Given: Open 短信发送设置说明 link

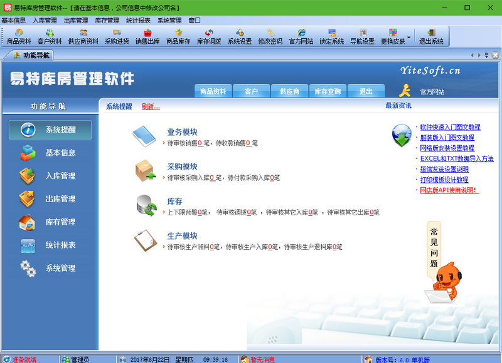Looking at the screenshot, I should (444, 169).
